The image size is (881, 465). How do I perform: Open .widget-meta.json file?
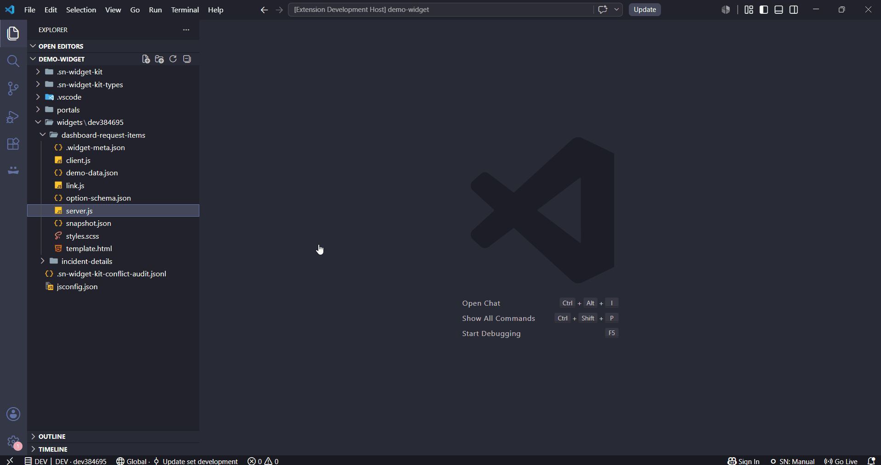tap(113, 147)
